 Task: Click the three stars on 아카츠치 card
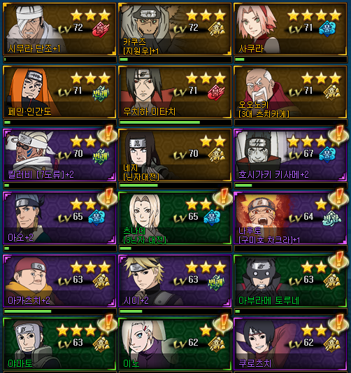(x=90, y=267)
